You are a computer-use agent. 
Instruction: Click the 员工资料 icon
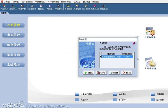point(77,100)
